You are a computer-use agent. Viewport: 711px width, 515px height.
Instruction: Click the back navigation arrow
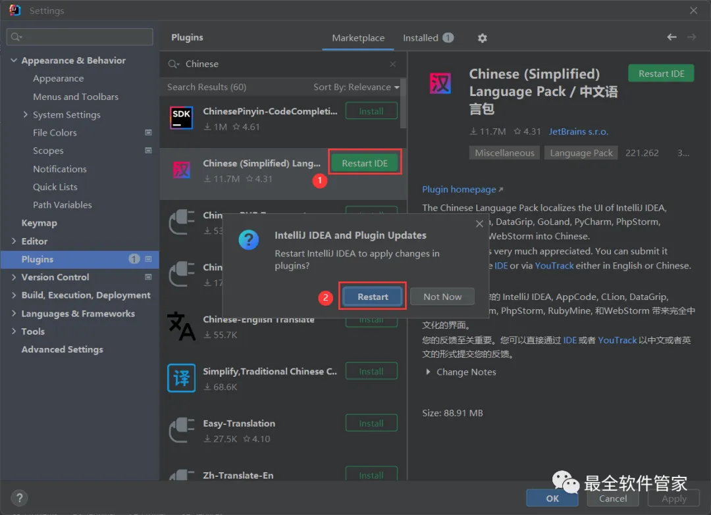coord(671,37)
